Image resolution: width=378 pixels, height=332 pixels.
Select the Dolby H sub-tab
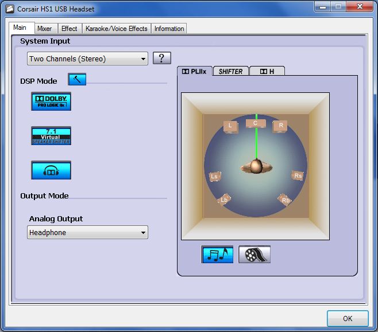267,72
